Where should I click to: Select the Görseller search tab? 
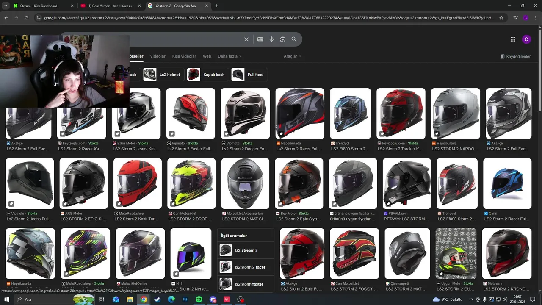pyautogui.click(x=136, y=56)
